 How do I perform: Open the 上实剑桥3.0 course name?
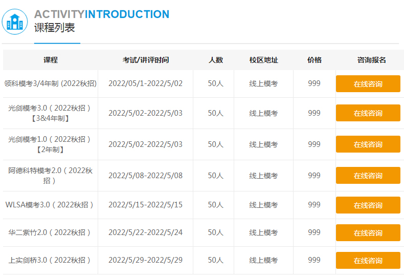[50, 260]
